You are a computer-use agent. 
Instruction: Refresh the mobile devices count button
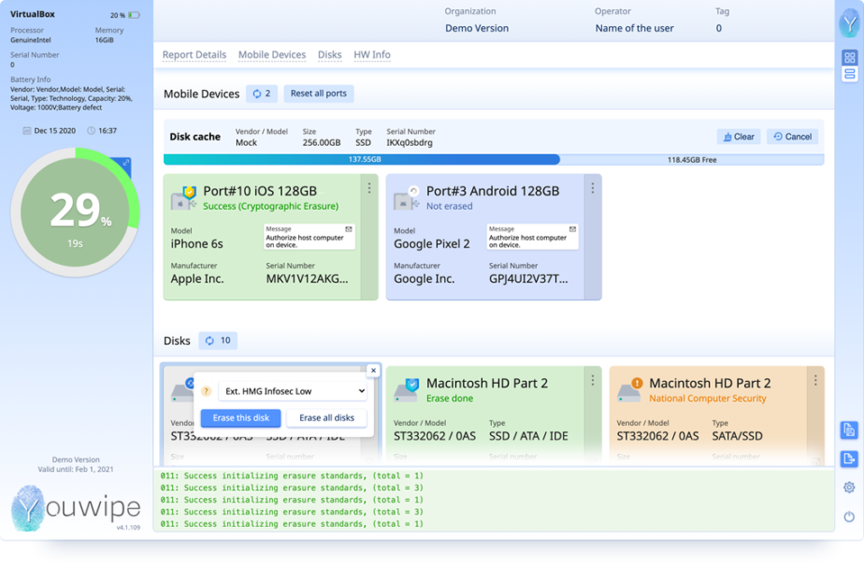click(x=261, y=94)
